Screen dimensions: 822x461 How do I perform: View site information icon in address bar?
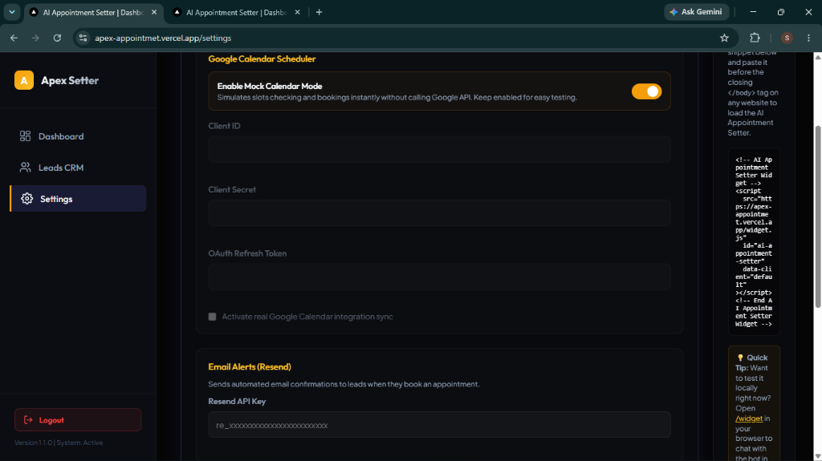pyautogui.click(x=83, y=38)
